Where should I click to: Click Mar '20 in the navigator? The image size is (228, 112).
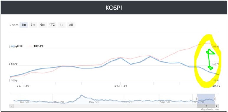[x=59, y=102]
